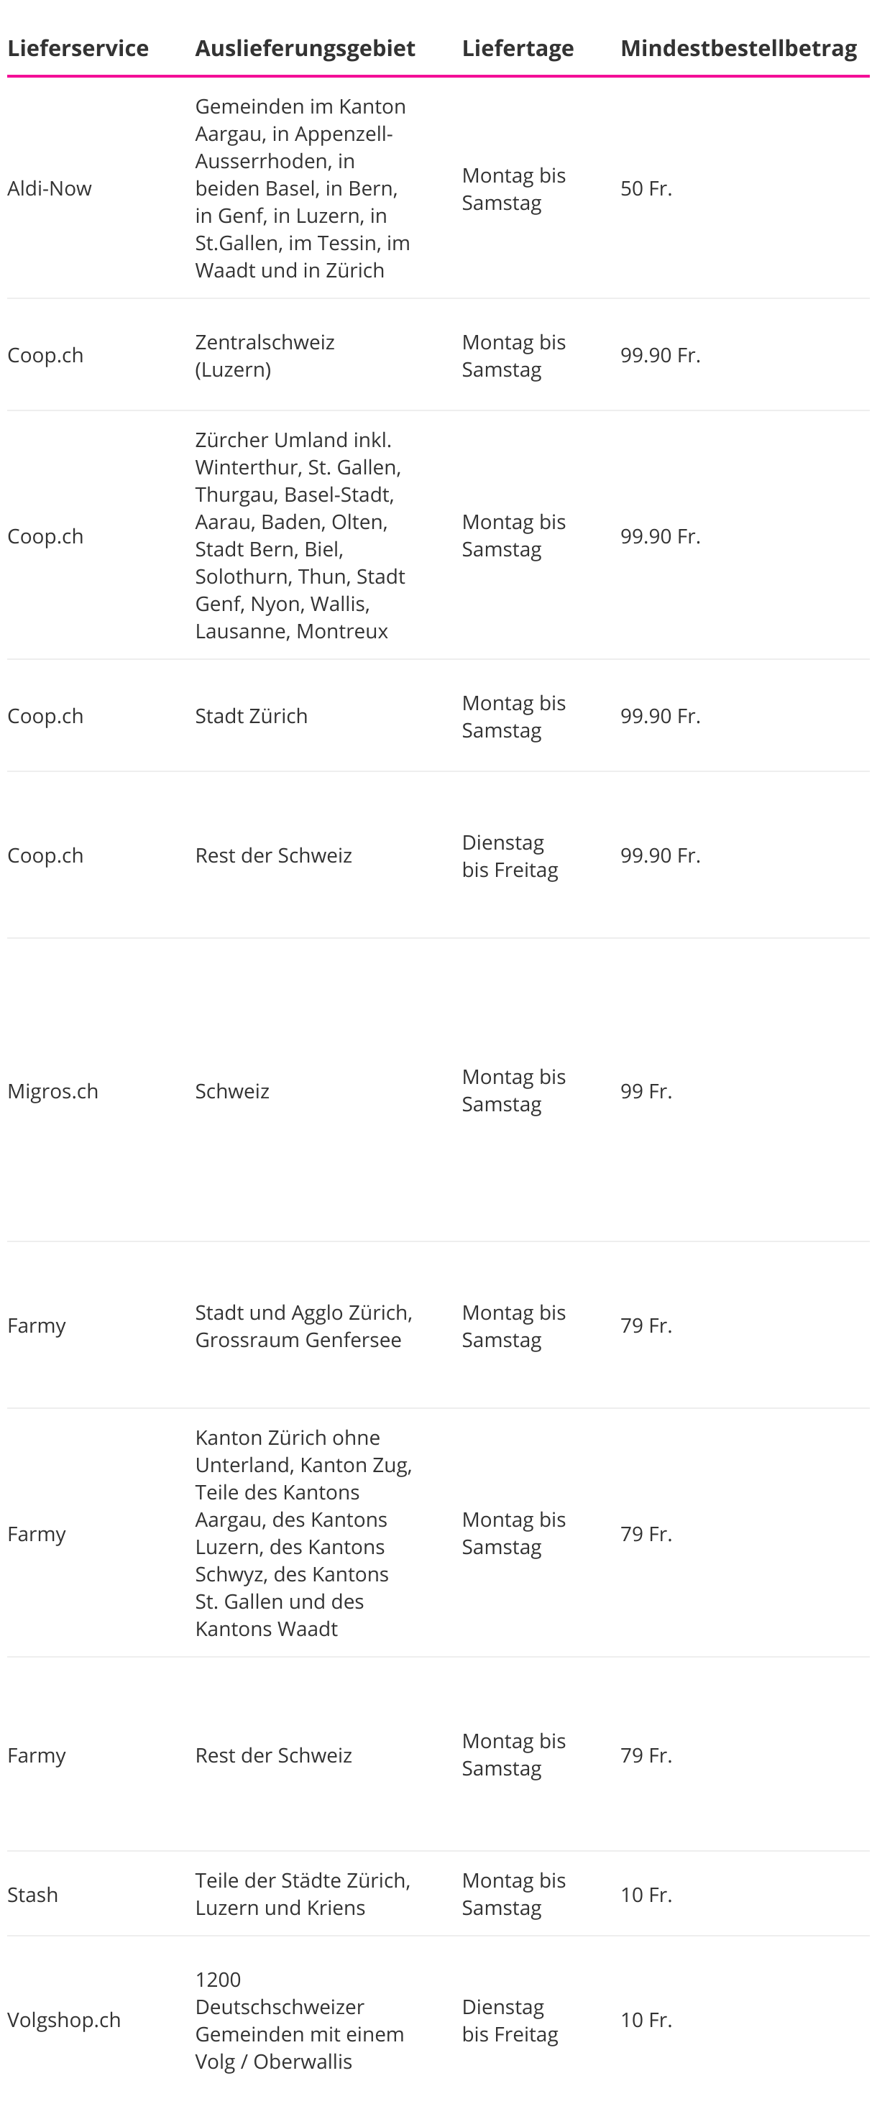Click the Liefertage column header
Image resolution: width=877 pixels, height=2109 pixels.
click(518, 48)
